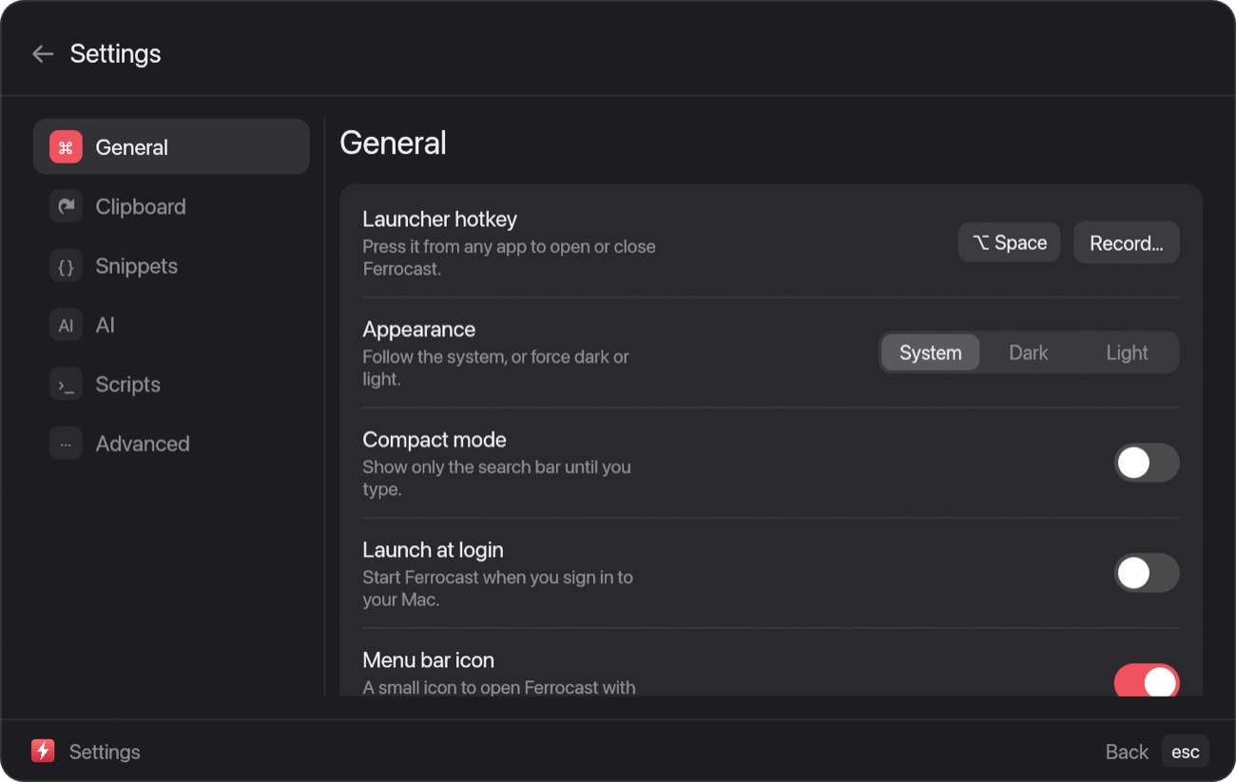Click 'Start Ferrocast when you sign in' text
Screen dimensions: 1236x782
point(498,588)
